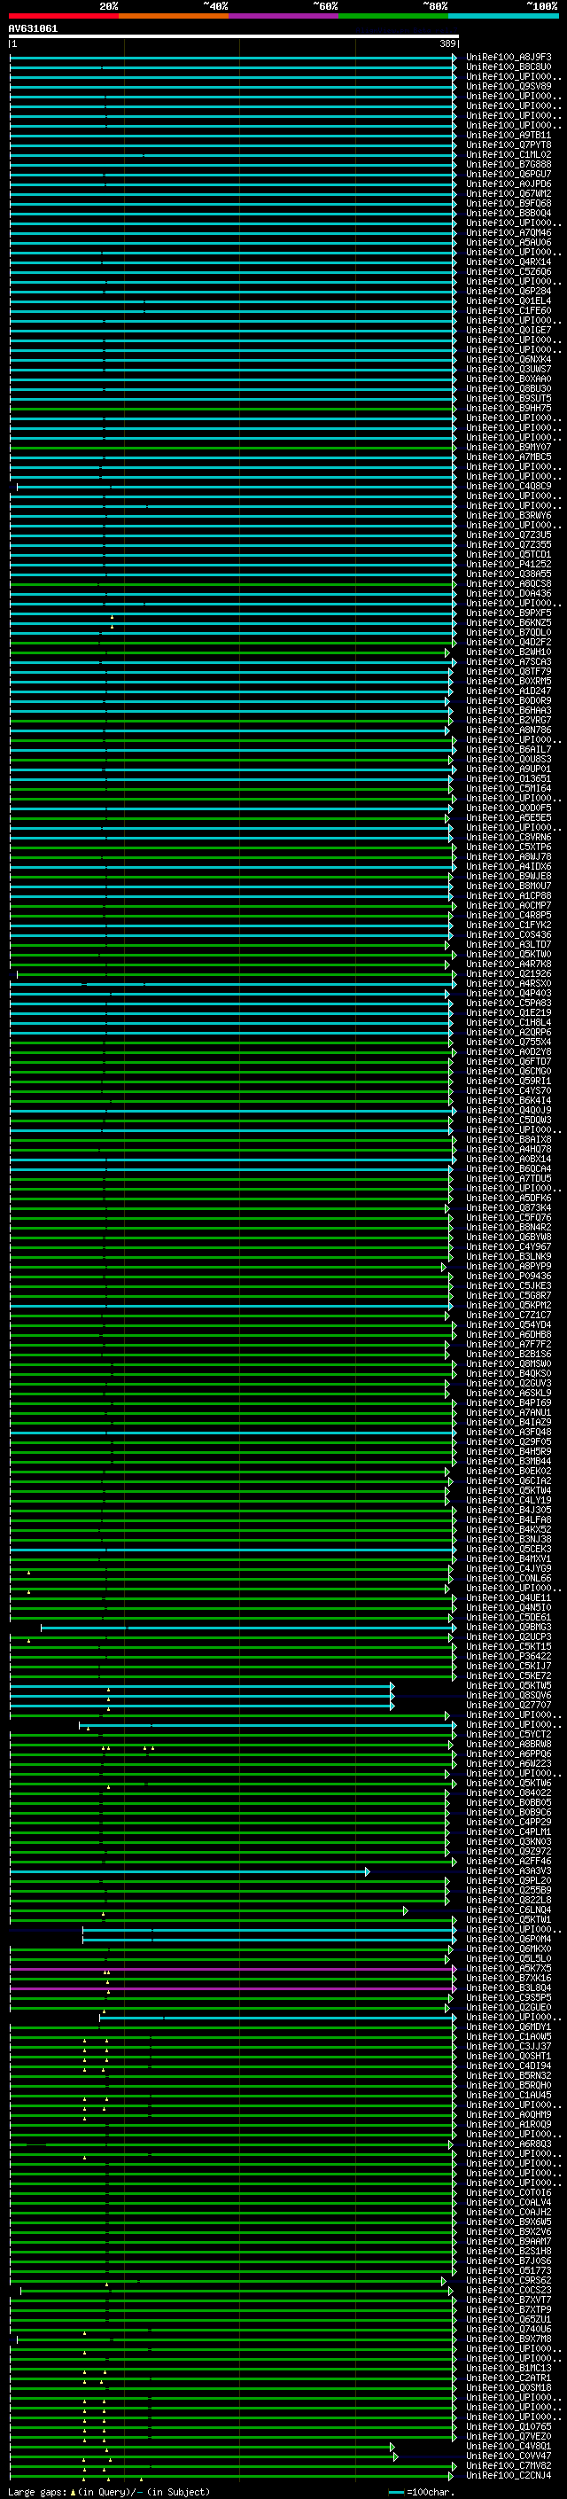The width and height of the screenshot is (567, 2499).
Task: Open hit UniRef100_Q0IGE7
Action: 509,331
